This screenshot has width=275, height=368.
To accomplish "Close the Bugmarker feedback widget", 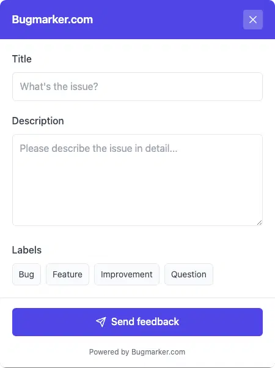I will [253, 20].
